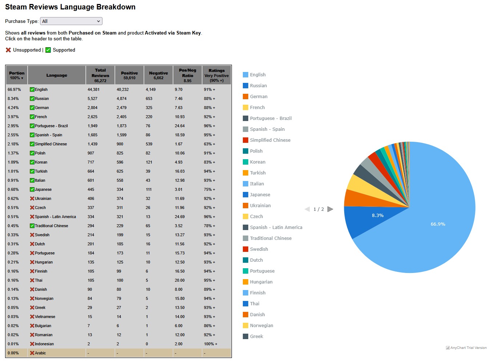Toggle Italian label in the chart legend

coord(257,184)
